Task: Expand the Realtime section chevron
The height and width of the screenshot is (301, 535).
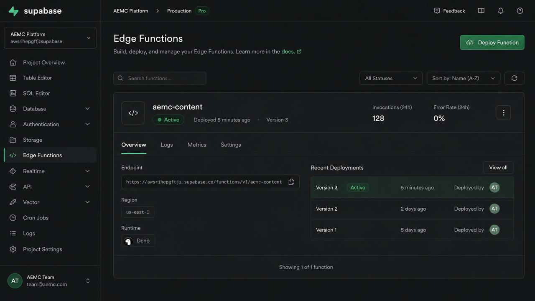Action: pos(87,171)
